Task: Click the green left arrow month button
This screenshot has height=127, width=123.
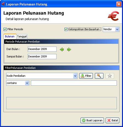Action: [62, 49]
